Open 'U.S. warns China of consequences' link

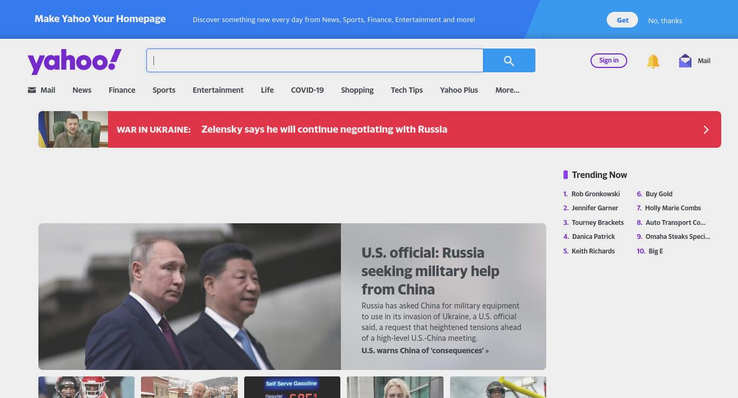point(425,351)
